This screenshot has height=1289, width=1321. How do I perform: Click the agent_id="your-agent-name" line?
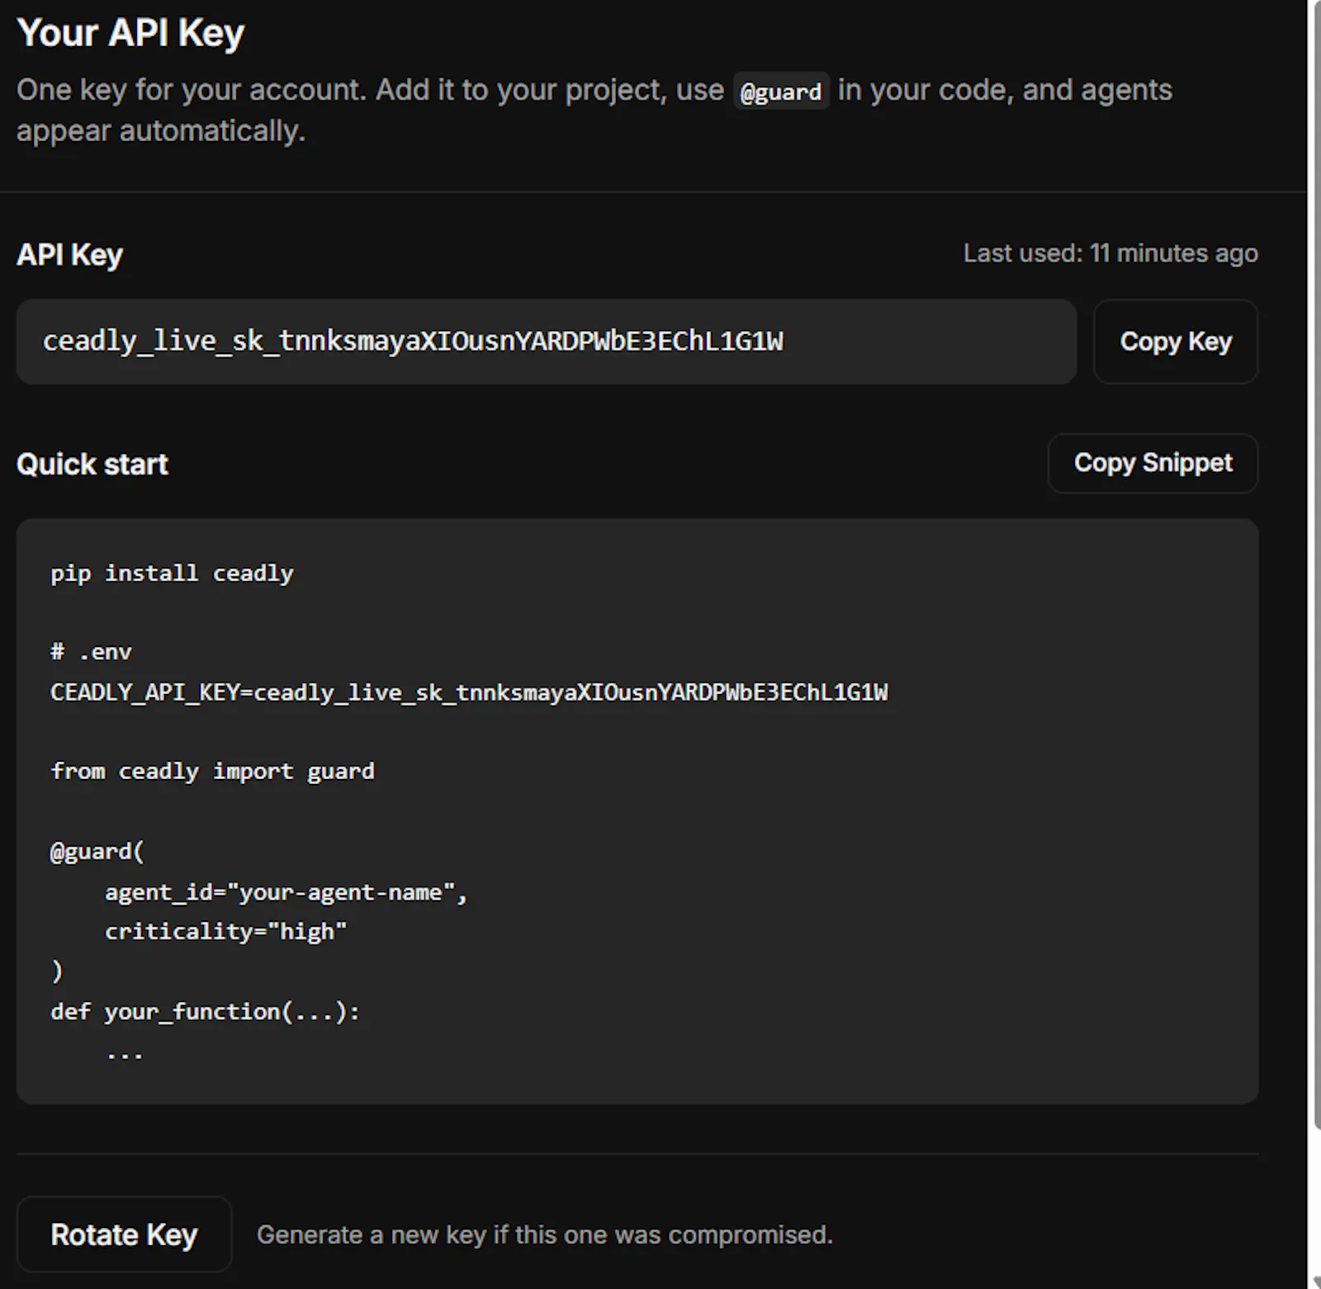[x=286, y=892]
